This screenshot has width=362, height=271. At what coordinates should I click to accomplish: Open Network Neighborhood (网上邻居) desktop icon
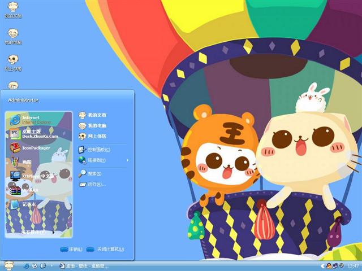coord(13,63)
